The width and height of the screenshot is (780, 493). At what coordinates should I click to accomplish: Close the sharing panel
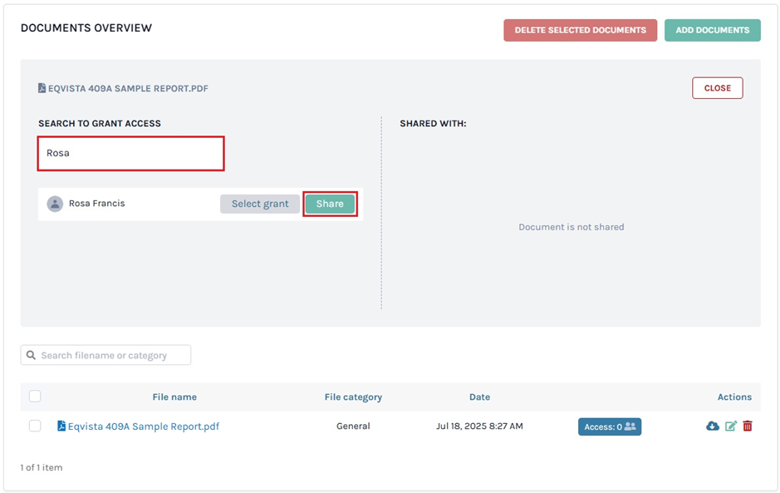coord(718,88)
